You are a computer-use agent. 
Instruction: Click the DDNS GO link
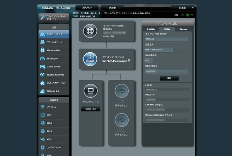point(112,36)
